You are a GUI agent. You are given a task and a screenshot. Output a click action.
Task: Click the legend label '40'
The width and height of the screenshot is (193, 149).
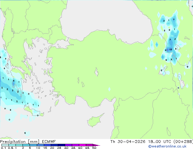pos(80,148)
